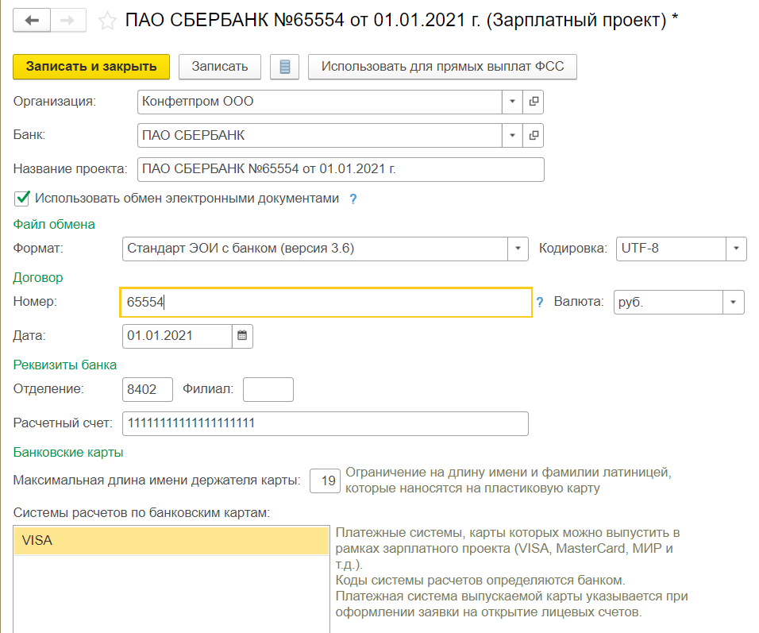
Task: Click into the Валюта руб. field
Action: 668,303
